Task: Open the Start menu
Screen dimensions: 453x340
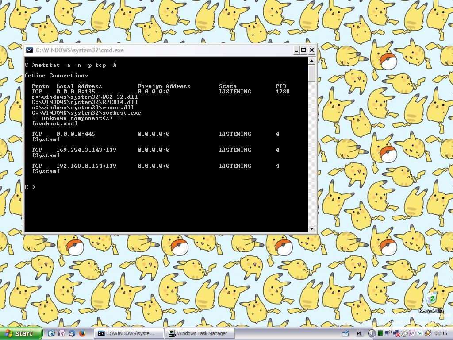Action: tap(21, 333)
